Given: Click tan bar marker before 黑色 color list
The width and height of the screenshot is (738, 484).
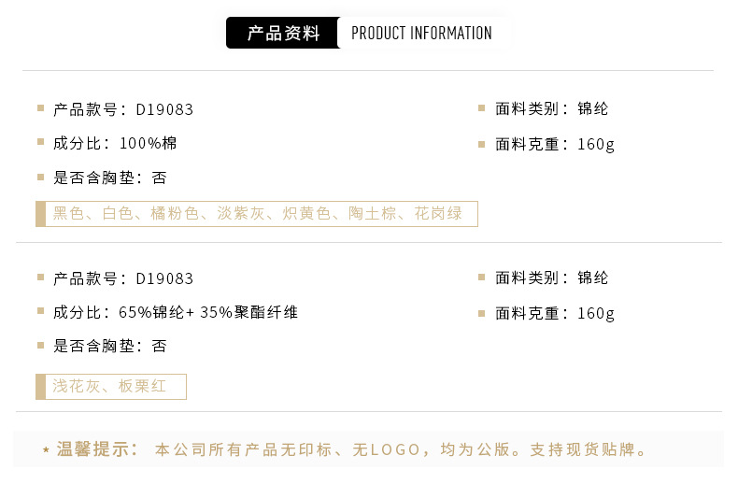Looking at the screenshot, I should (40, 214).
